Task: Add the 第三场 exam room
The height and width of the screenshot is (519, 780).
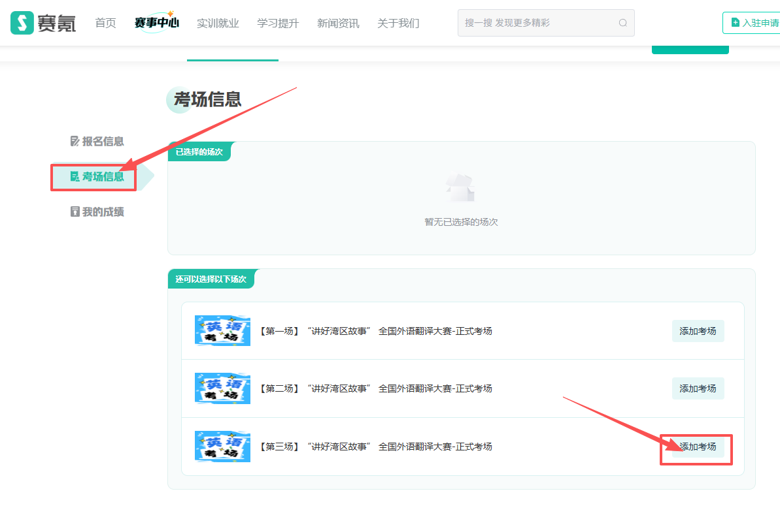Action: pyautogui.click(x=698, y=447)
